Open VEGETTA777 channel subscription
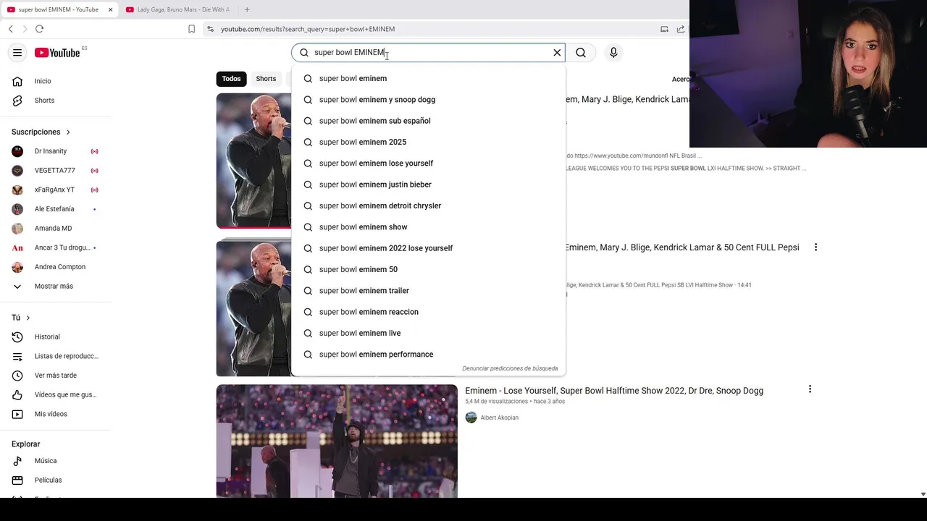The width and height of the screenshot is (927, 521). click(x=55, y=171)
